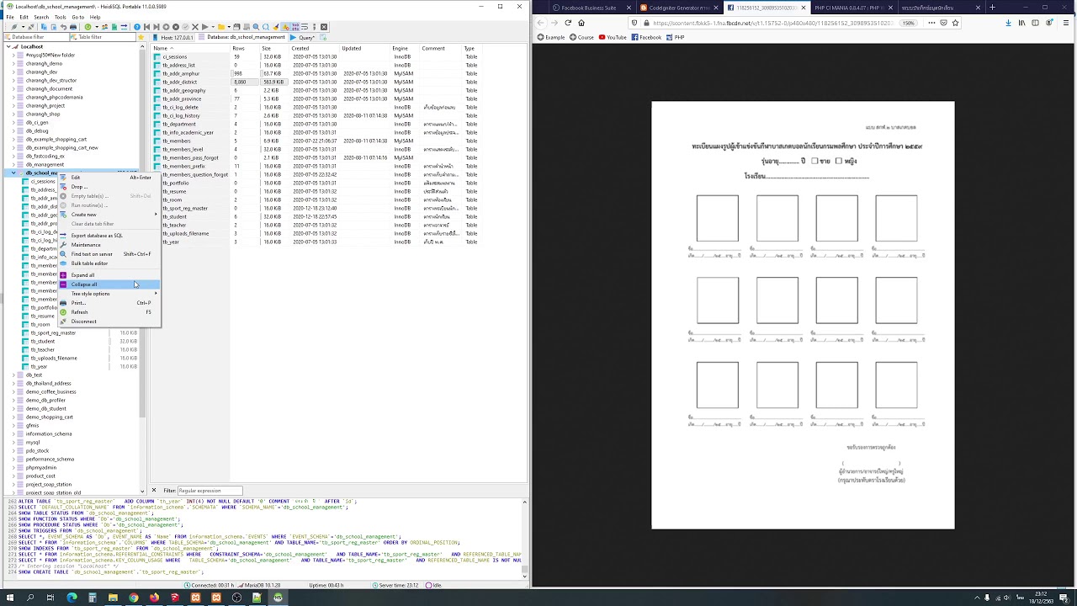Open the Search menu in HeidiSQL
Viewport: 1077px width, 606px height.
coord(41,17)
